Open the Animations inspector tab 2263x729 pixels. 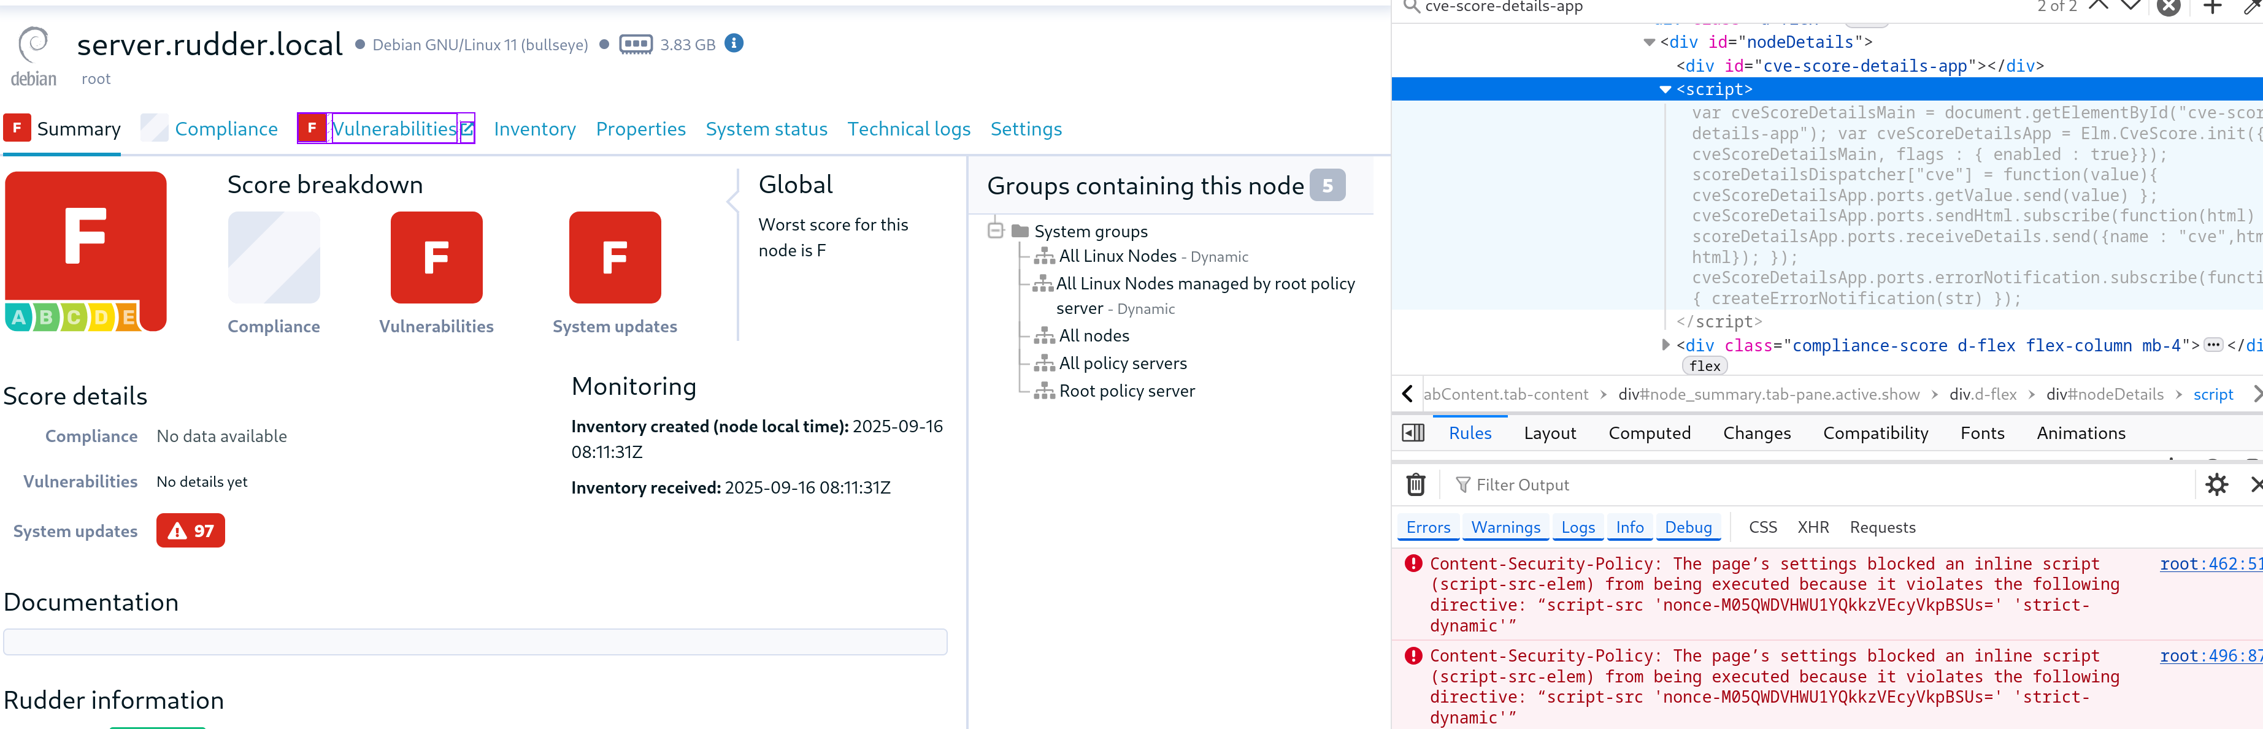tap(2080, 433)
